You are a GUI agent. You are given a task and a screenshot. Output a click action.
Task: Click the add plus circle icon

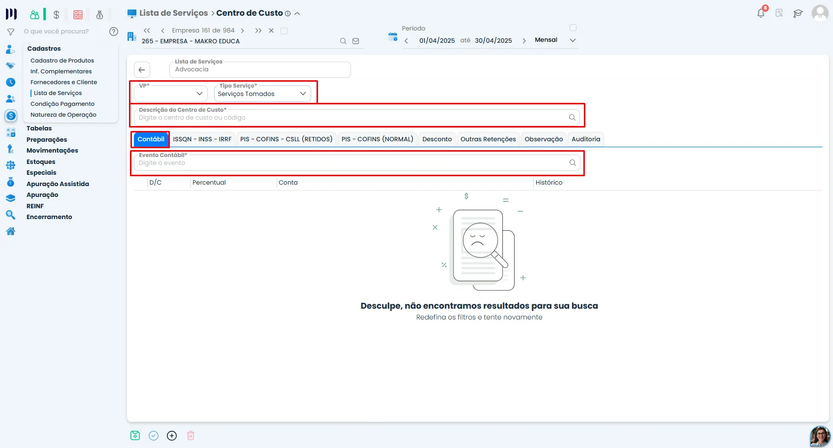(x=172, y=436)
